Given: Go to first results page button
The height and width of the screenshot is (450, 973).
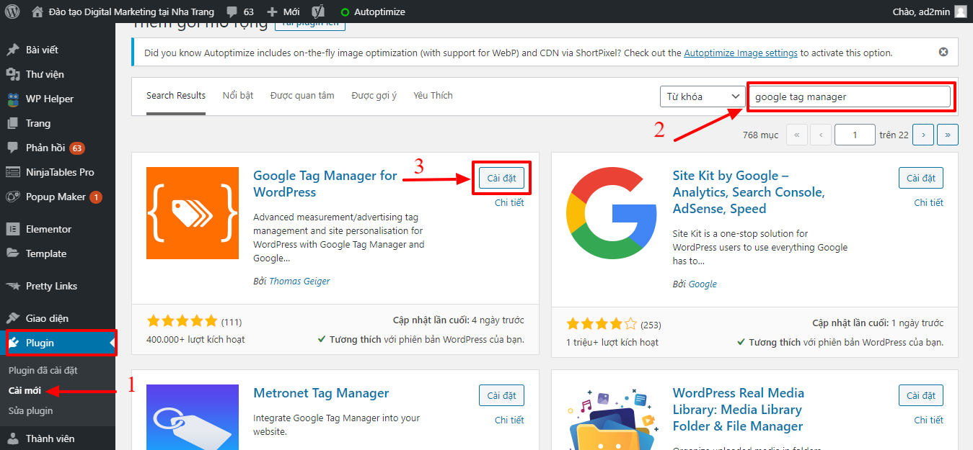Looking at the screenshot, I should 797,135.
